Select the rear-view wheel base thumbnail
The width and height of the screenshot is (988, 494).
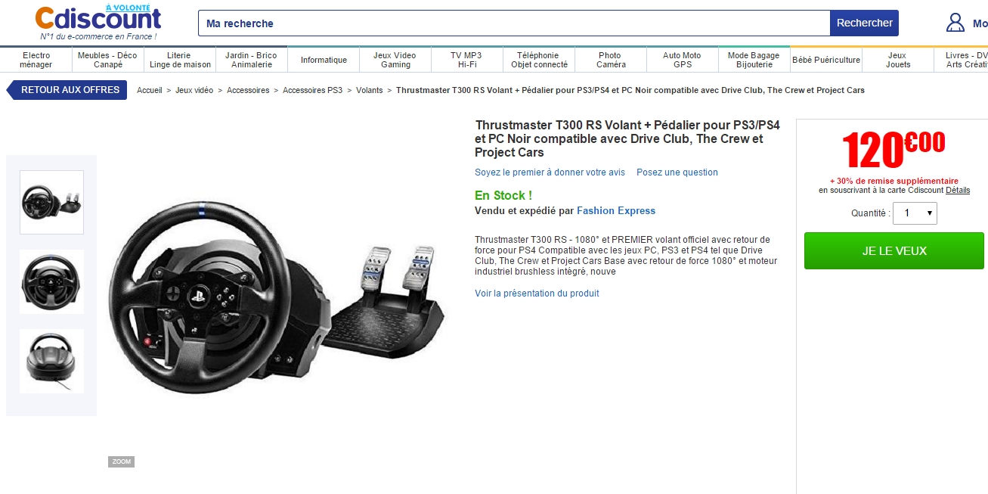point(51,361)
